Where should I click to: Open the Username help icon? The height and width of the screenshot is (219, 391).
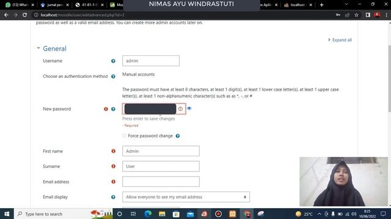(x=113, y=61)
